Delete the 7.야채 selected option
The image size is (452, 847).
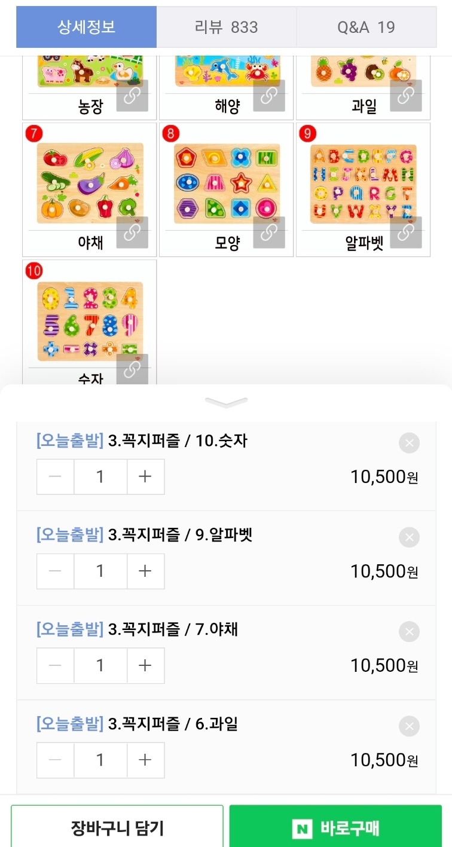409,632
